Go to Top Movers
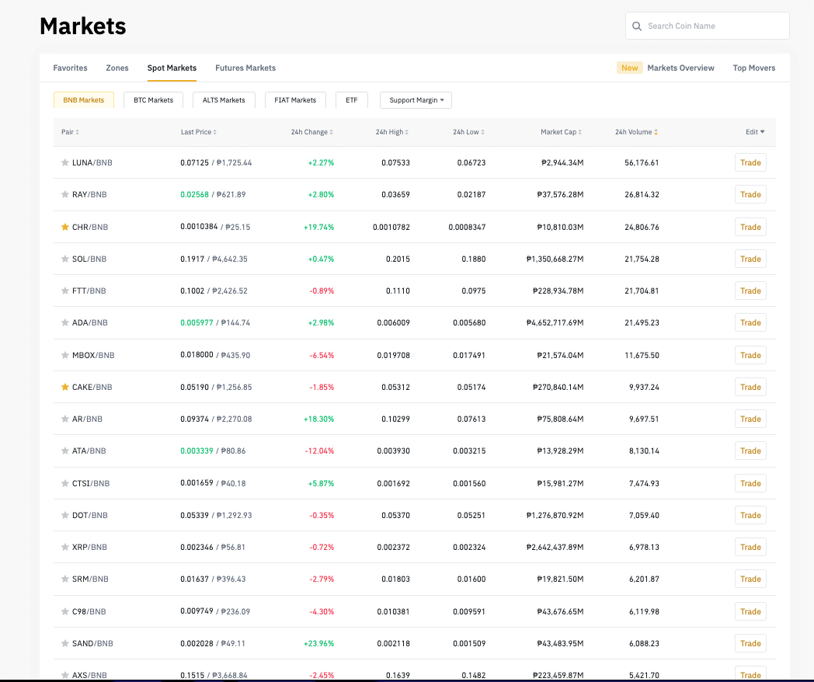The width and height of the screenshot is (814, 682). (753, 68)
